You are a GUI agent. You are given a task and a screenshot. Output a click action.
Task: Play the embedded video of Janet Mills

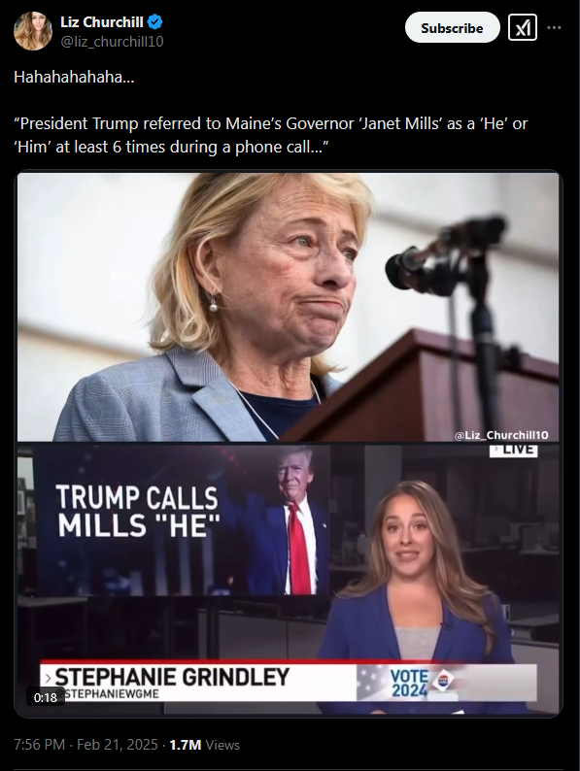tap(289, 444)
